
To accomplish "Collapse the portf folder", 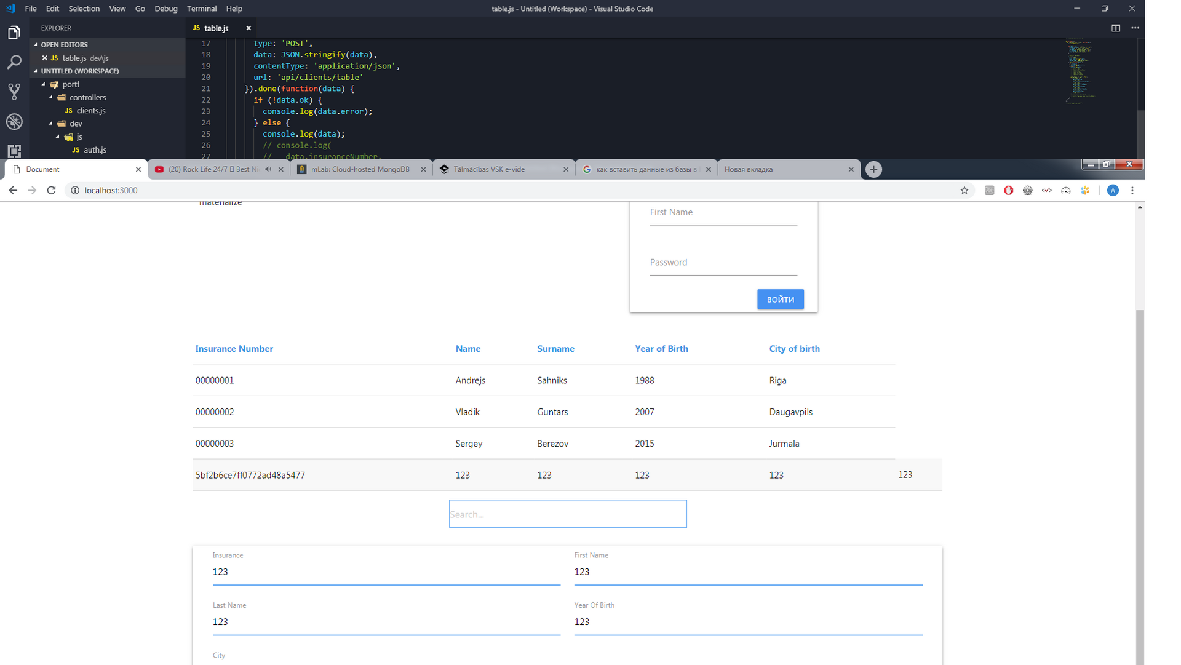I will tap(44, 84).
